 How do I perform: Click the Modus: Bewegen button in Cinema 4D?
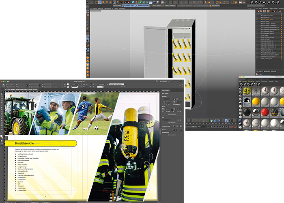(169, 6)
